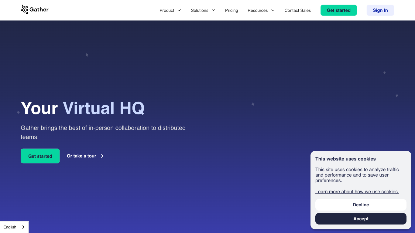Click the hero Get started button
The height and width of the screenshot is (233, 415).
coord(40,156)
